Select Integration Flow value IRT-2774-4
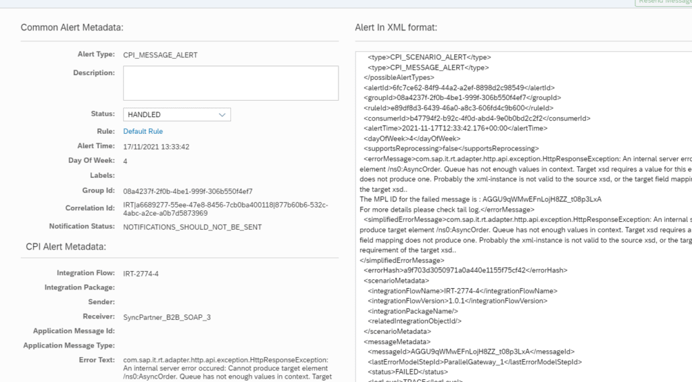This screenshot has height=382, width=692. point(141,274)
